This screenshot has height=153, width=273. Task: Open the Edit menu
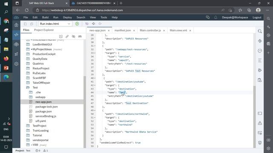click(x=35, y=17)
